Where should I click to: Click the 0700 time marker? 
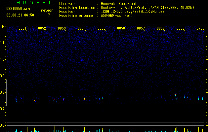200,28
